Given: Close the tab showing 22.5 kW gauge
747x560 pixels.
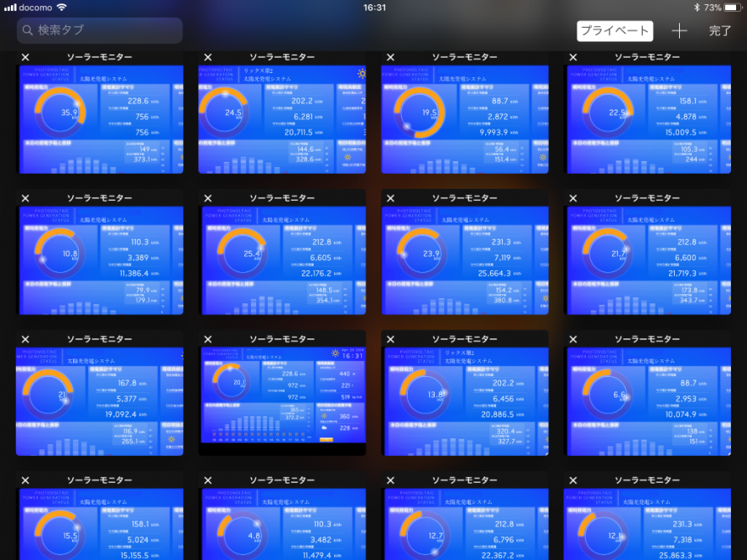Looking at the screenshot, I should pos(573,57).
